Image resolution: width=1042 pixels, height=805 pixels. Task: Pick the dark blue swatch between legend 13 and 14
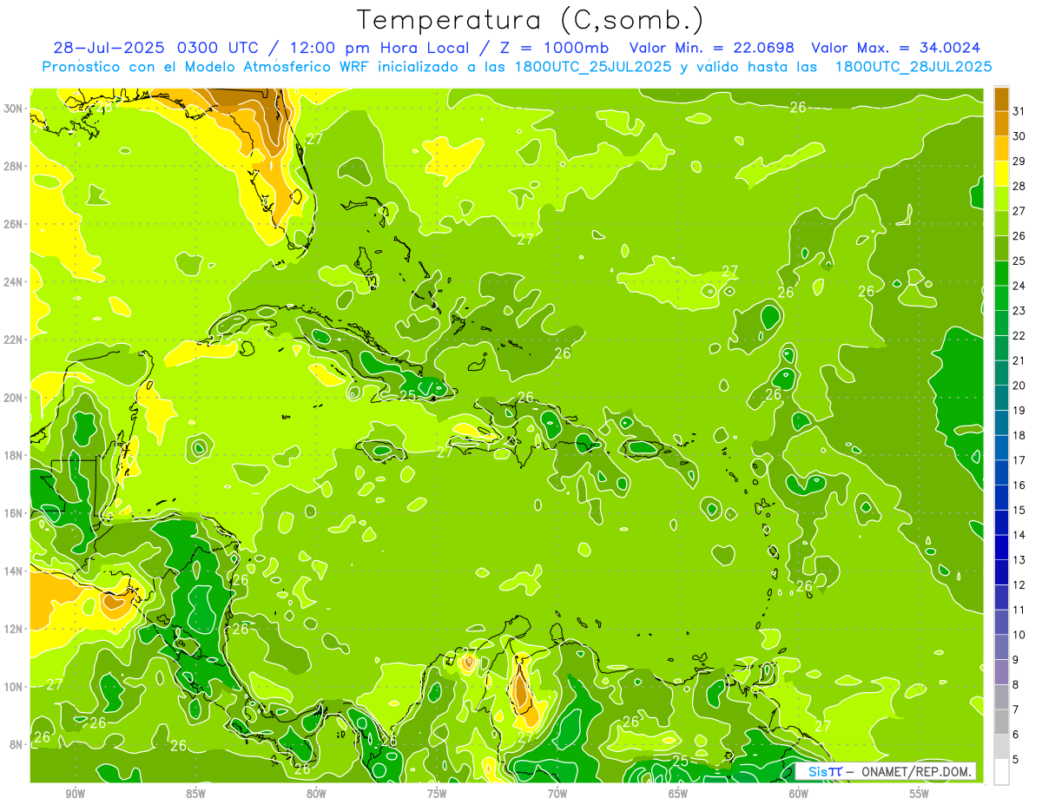1001,547
